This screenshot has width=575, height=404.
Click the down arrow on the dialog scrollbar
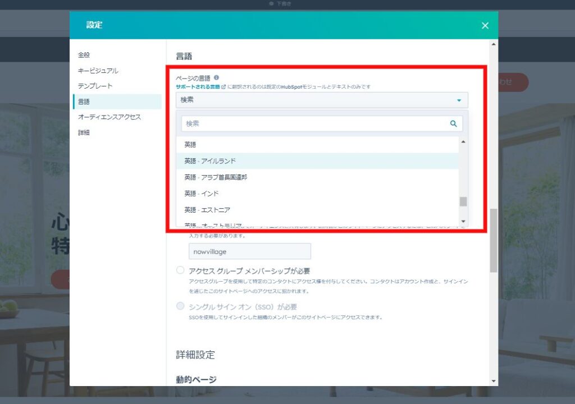click(493, 382)
